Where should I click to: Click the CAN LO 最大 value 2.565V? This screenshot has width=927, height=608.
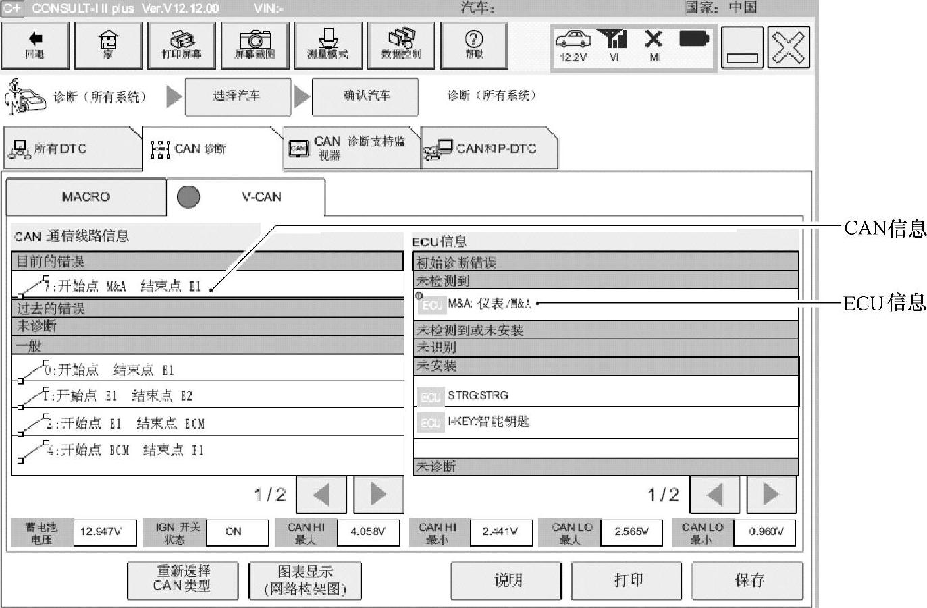(632, 532)
